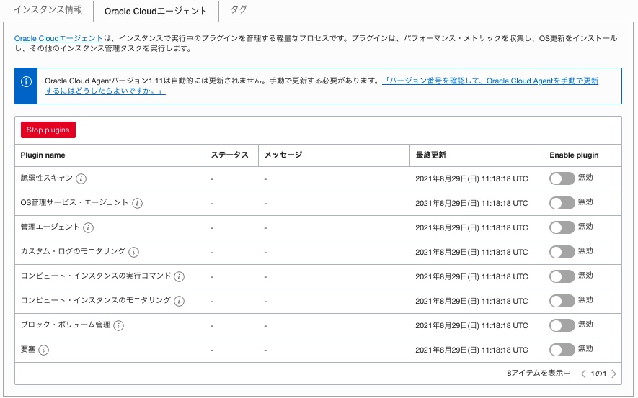Turn on ブロック・ボリューム管理 plugin toggle
This screenshot has width=638, height=398.
point(562,325)
